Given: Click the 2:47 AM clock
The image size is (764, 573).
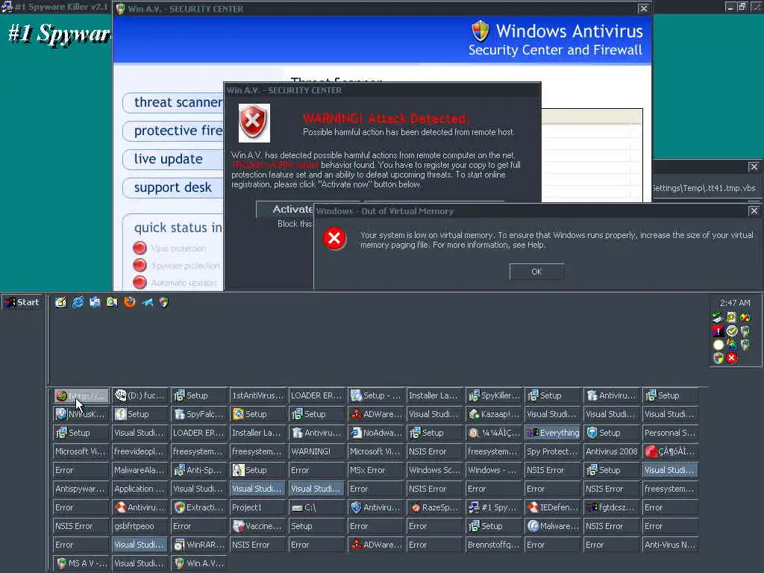Looking at the screenshot, I should click(735, 303).
